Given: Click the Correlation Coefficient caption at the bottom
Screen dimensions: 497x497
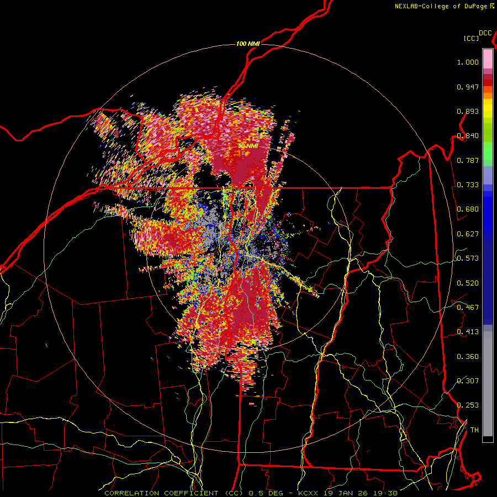Looking at the screenshot, I should tap(251, 493).
